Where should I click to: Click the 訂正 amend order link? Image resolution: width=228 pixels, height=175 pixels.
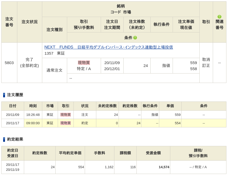(x=206, y=66)
